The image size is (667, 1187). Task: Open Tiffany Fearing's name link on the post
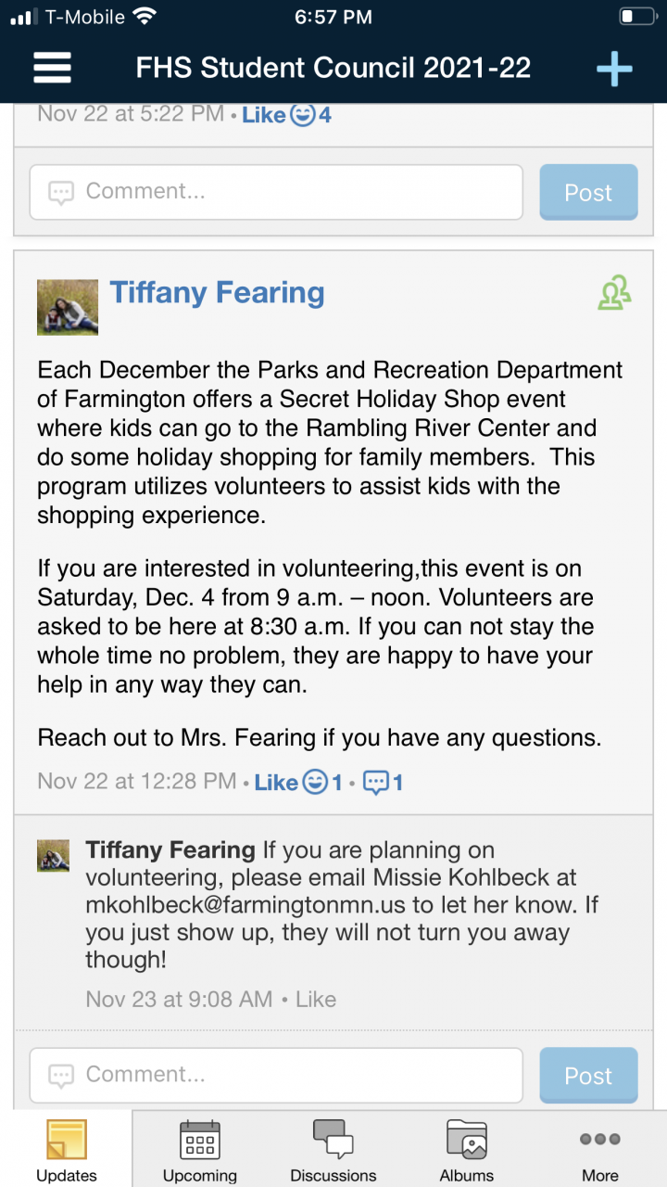click(218, 293)
